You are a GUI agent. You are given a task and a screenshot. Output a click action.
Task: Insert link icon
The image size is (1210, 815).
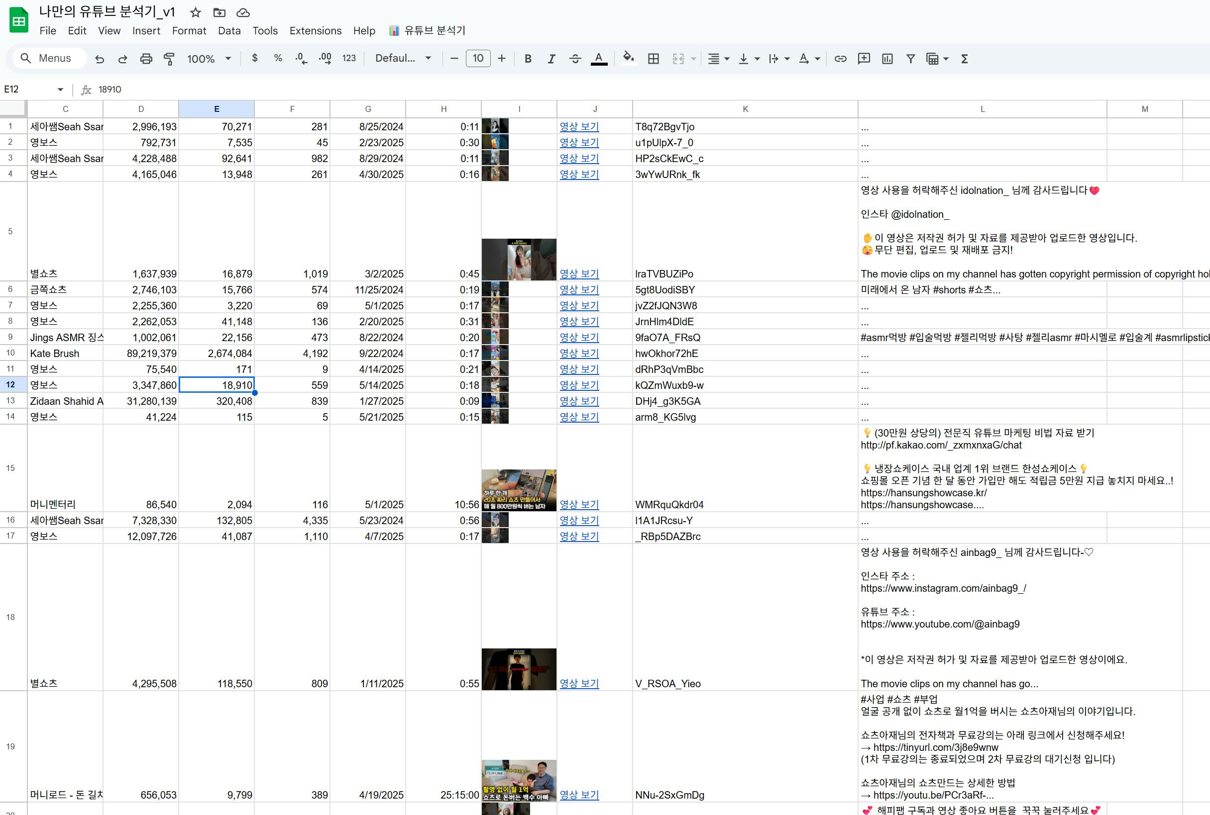pos(840,59)
